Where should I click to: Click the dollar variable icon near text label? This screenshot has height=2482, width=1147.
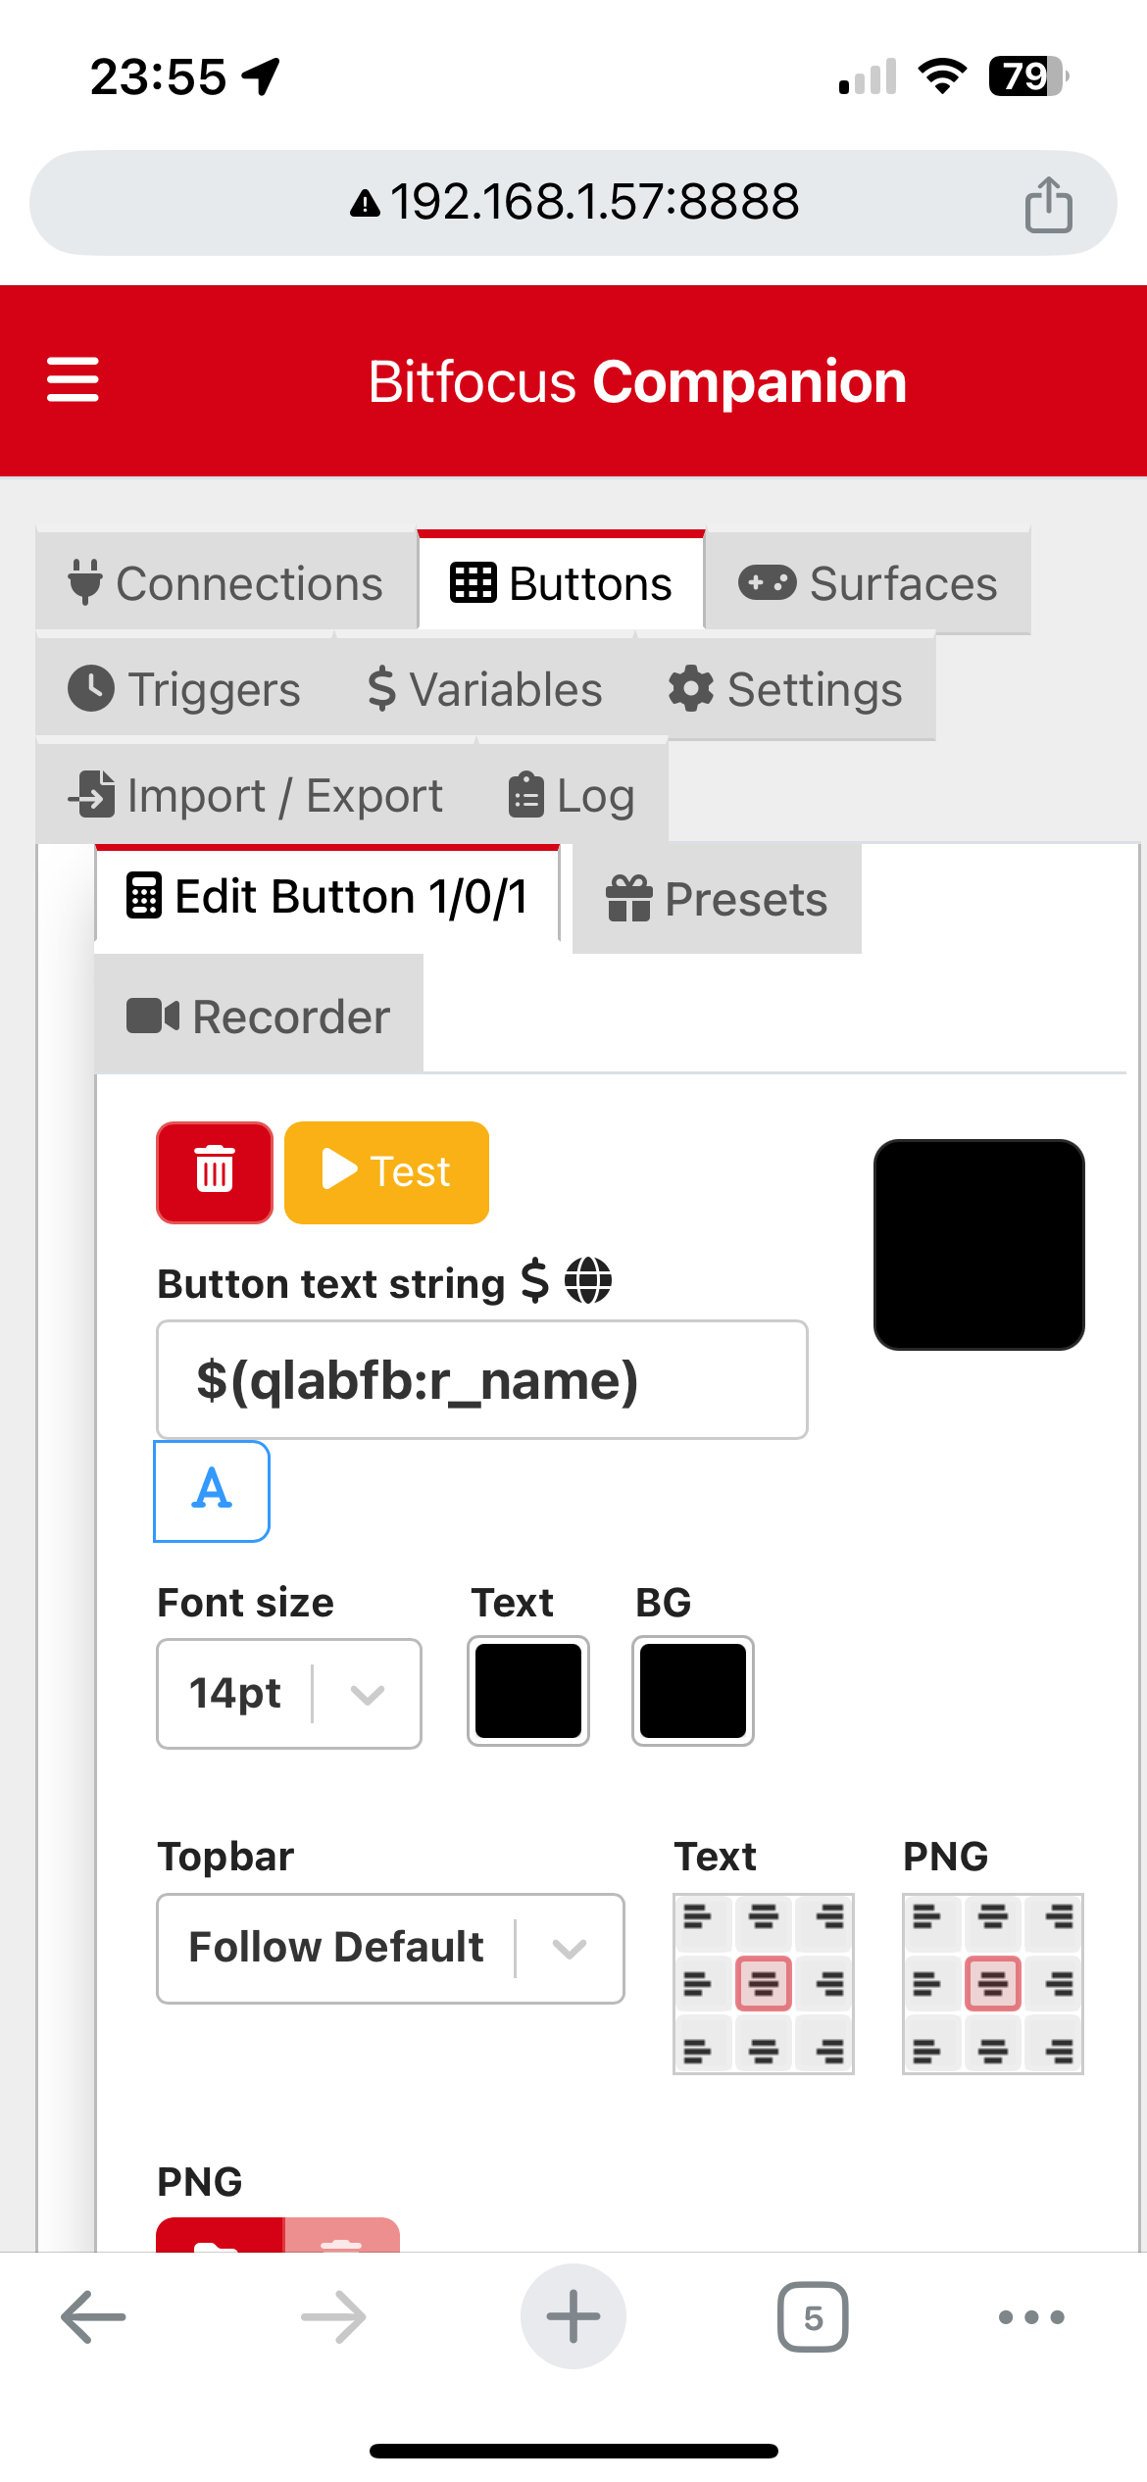tap(534, 1281)
